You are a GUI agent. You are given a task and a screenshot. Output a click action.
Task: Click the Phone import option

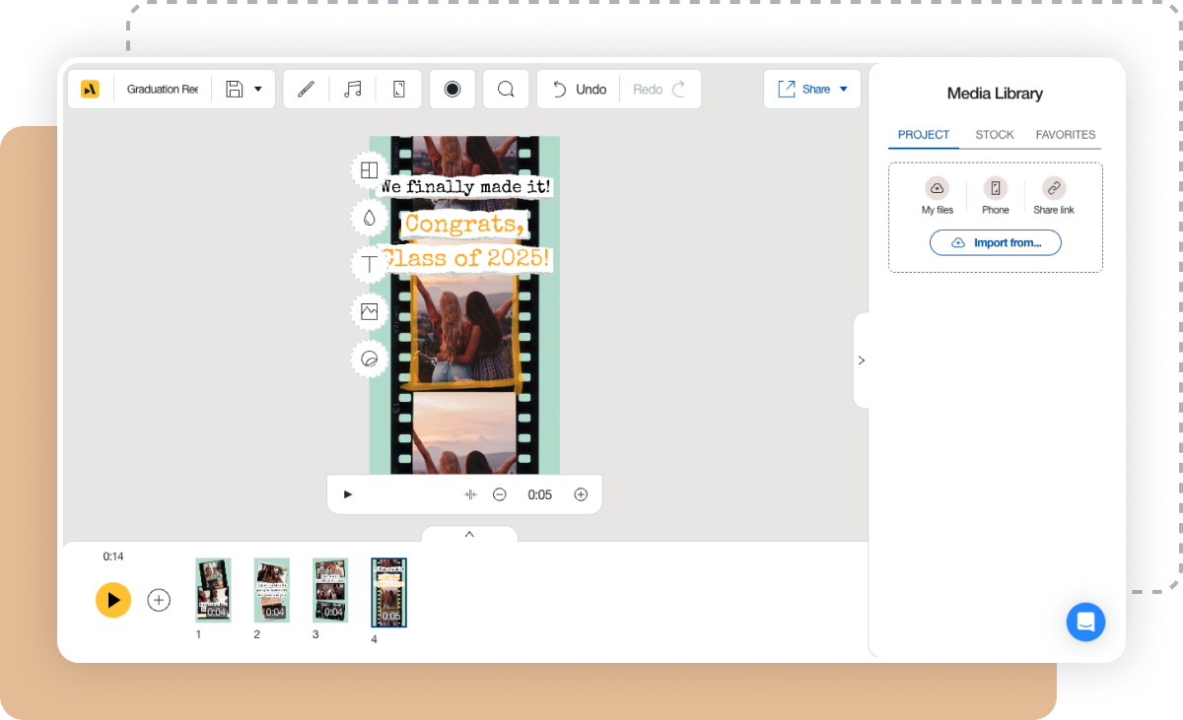coord(995,195)
